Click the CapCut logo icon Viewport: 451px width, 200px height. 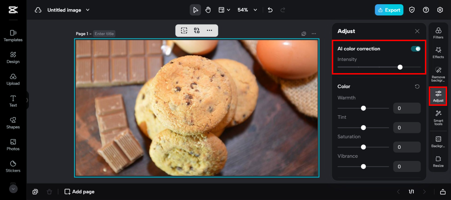(x=13, y=10)
